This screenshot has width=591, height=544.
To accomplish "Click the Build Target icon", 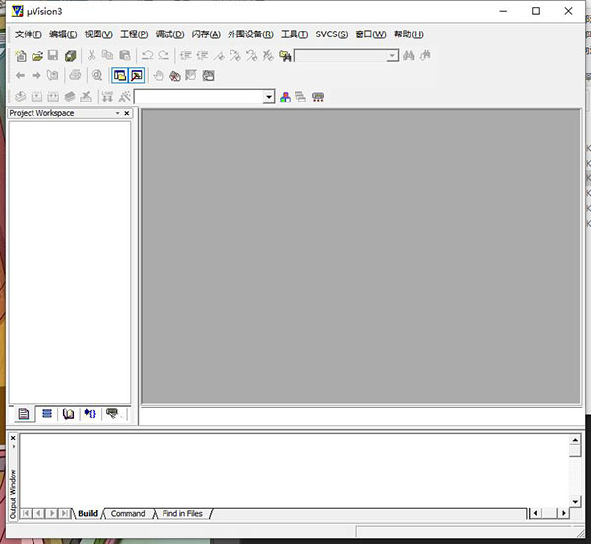I will pos(36,97).
